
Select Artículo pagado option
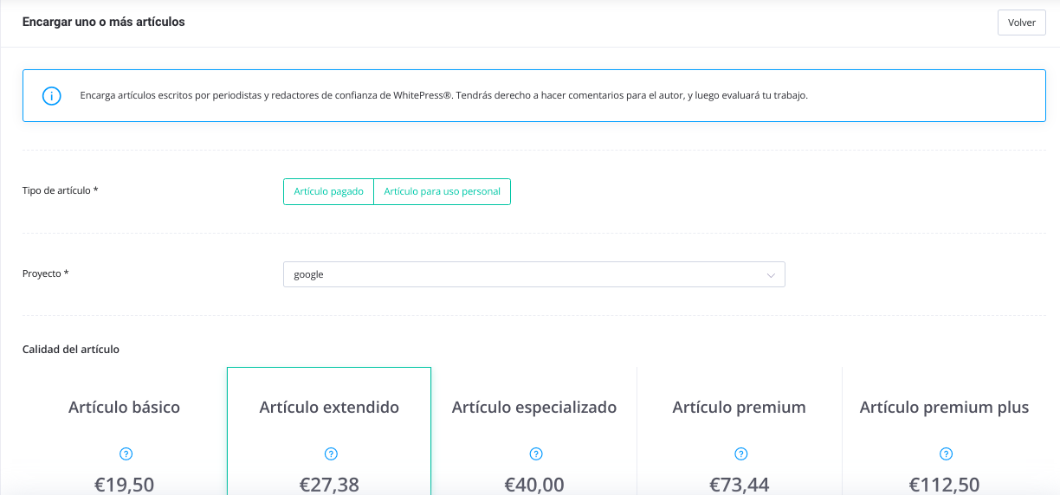point(328,191)
